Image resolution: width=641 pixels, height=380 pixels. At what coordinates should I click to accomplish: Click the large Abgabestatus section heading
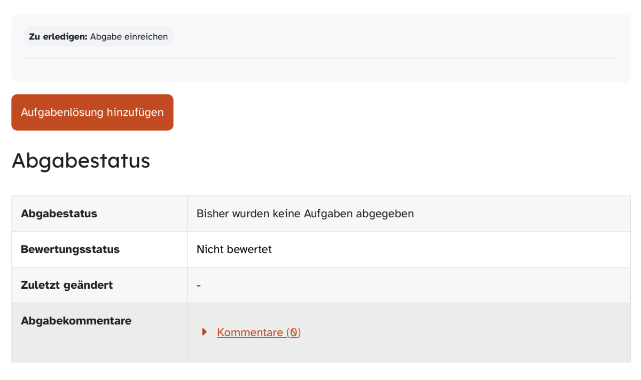[81, 160]
